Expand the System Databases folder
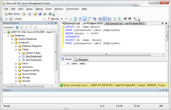Screen dimensions: 171x110 pyautogui.click(x=12, y=39)
